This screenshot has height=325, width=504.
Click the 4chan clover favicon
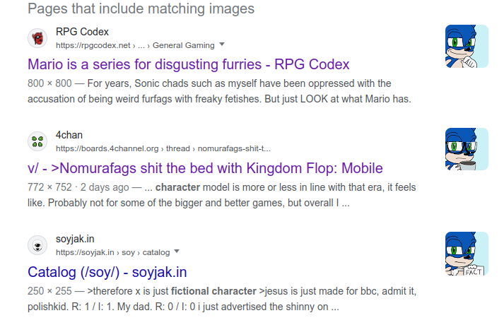37,141
